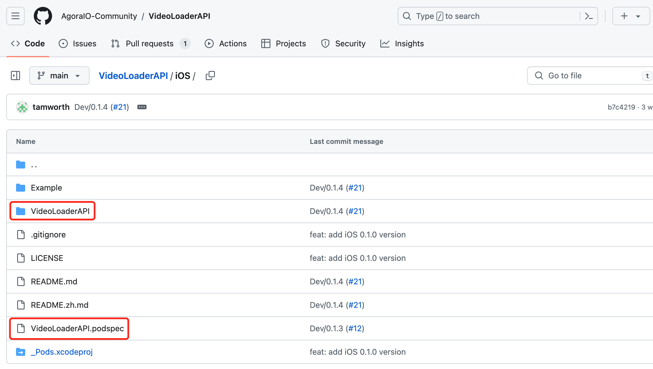Expand the create new plus dropdown
The width and height of the screenshot is (653, 369).
tap(631, 16)
